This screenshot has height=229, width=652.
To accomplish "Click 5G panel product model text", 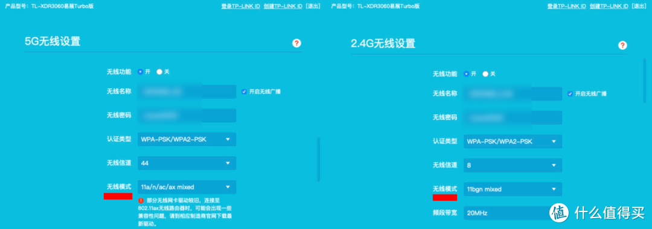I will coord(50,7).
